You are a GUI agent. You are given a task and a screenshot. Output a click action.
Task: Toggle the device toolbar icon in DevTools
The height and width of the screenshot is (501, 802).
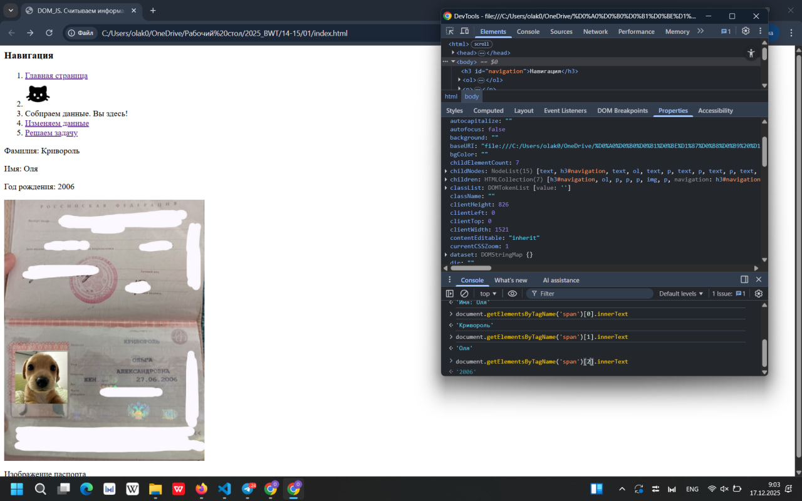coord(464,31)
